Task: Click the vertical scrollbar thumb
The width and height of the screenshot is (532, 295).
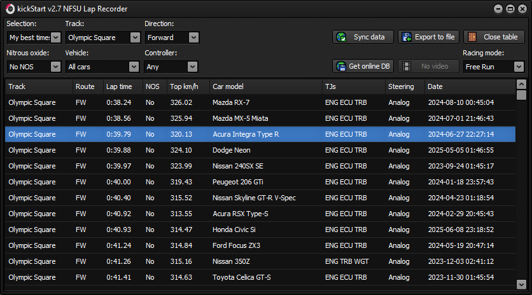Action: (x=521, y=95)
